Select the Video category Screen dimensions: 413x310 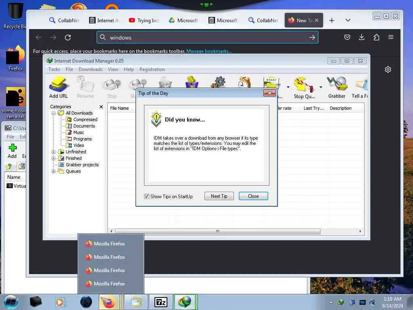[x=79, y=145]
